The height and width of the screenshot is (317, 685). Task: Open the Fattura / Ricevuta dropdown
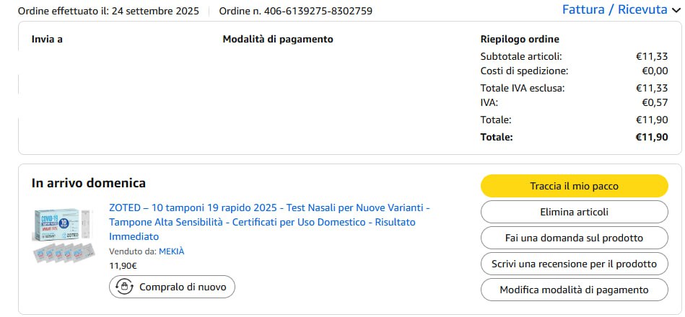coord(614,9)
